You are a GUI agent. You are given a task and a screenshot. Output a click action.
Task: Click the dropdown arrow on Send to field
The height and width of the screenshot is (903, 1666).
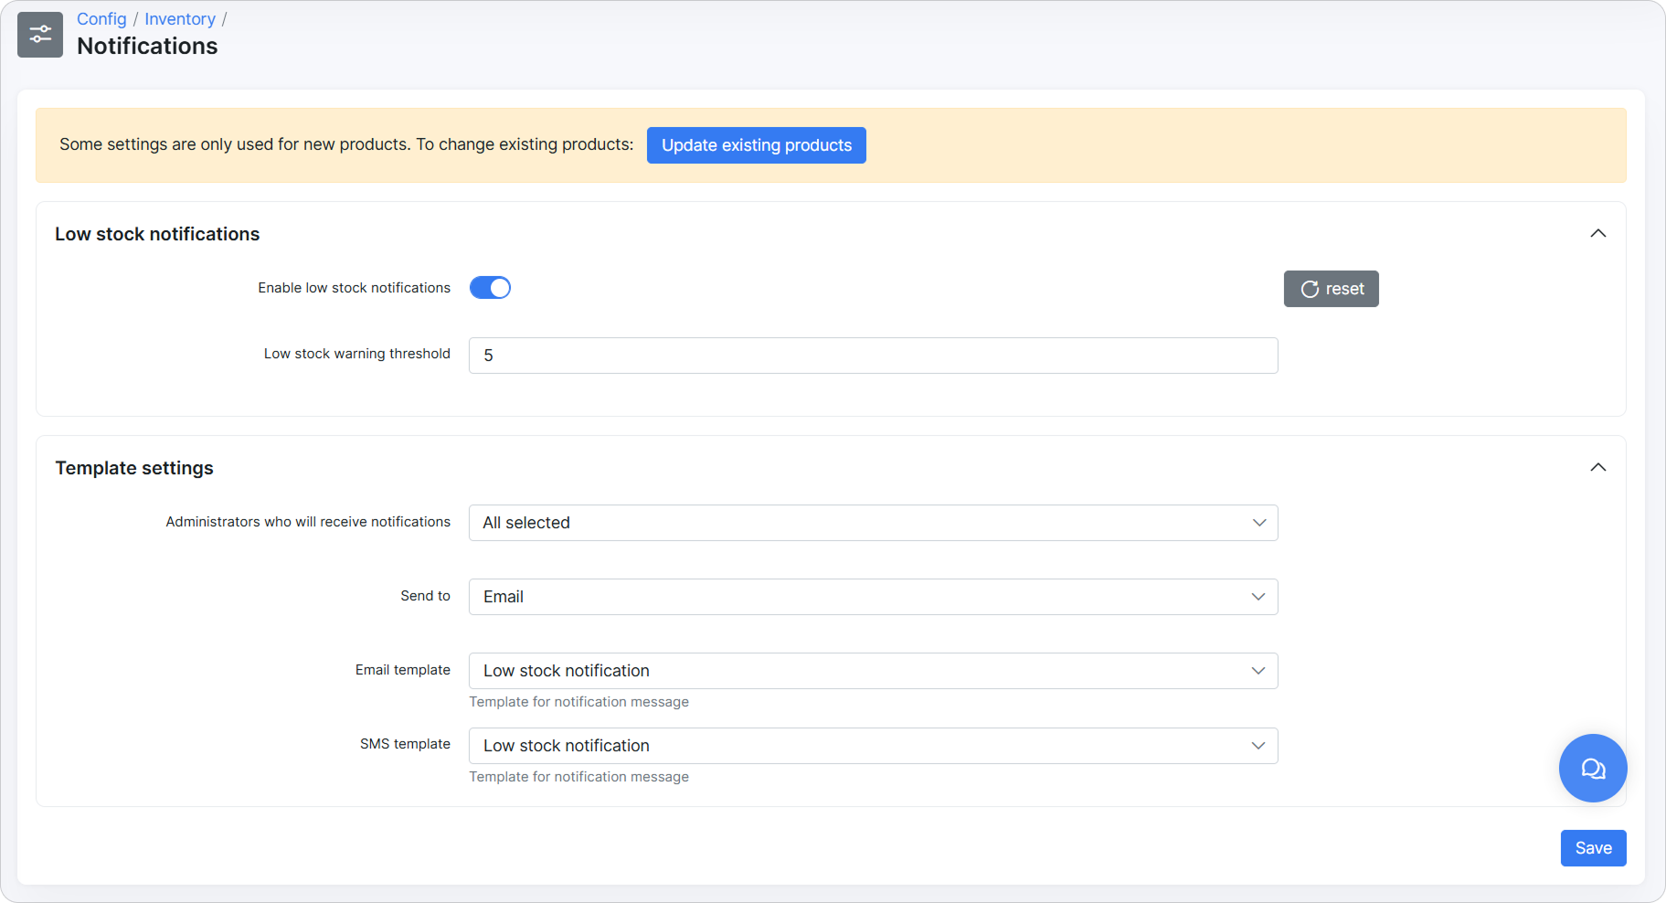(1259, 597)
